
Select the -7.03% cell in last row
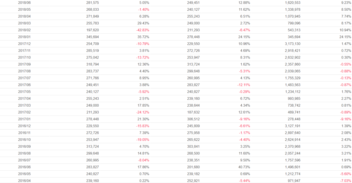(x=345, y=181)
